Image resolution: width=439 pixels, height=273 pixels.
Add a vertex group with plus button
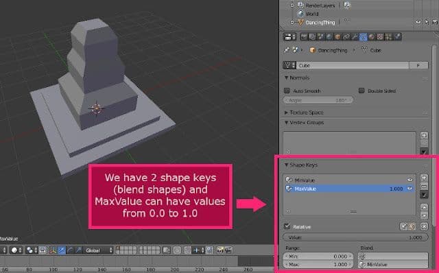pos(424,135)
